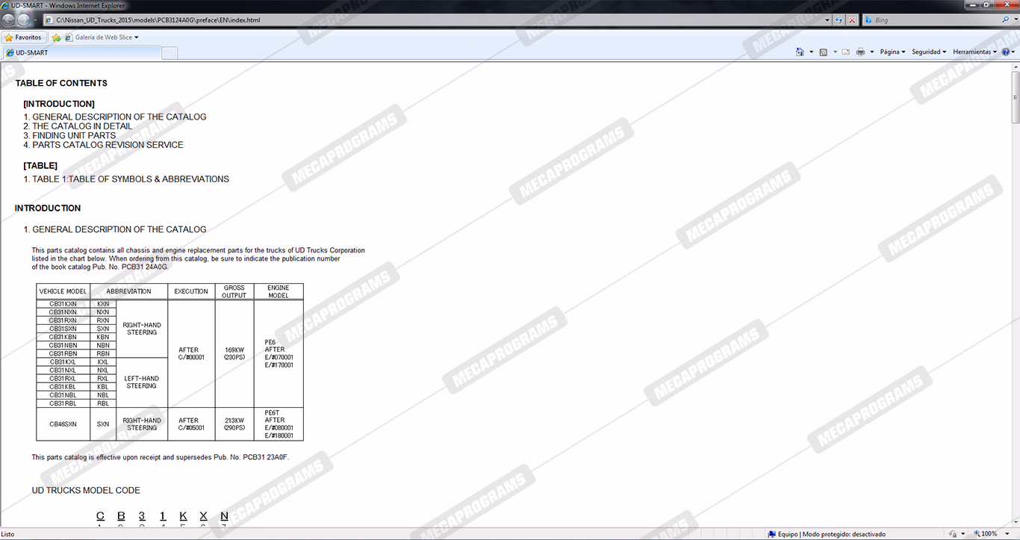Viewport: 1020px width, 540px height.
Task: Open link 2. THE CATALOG IN DETAIL
Action: point(78,126)
